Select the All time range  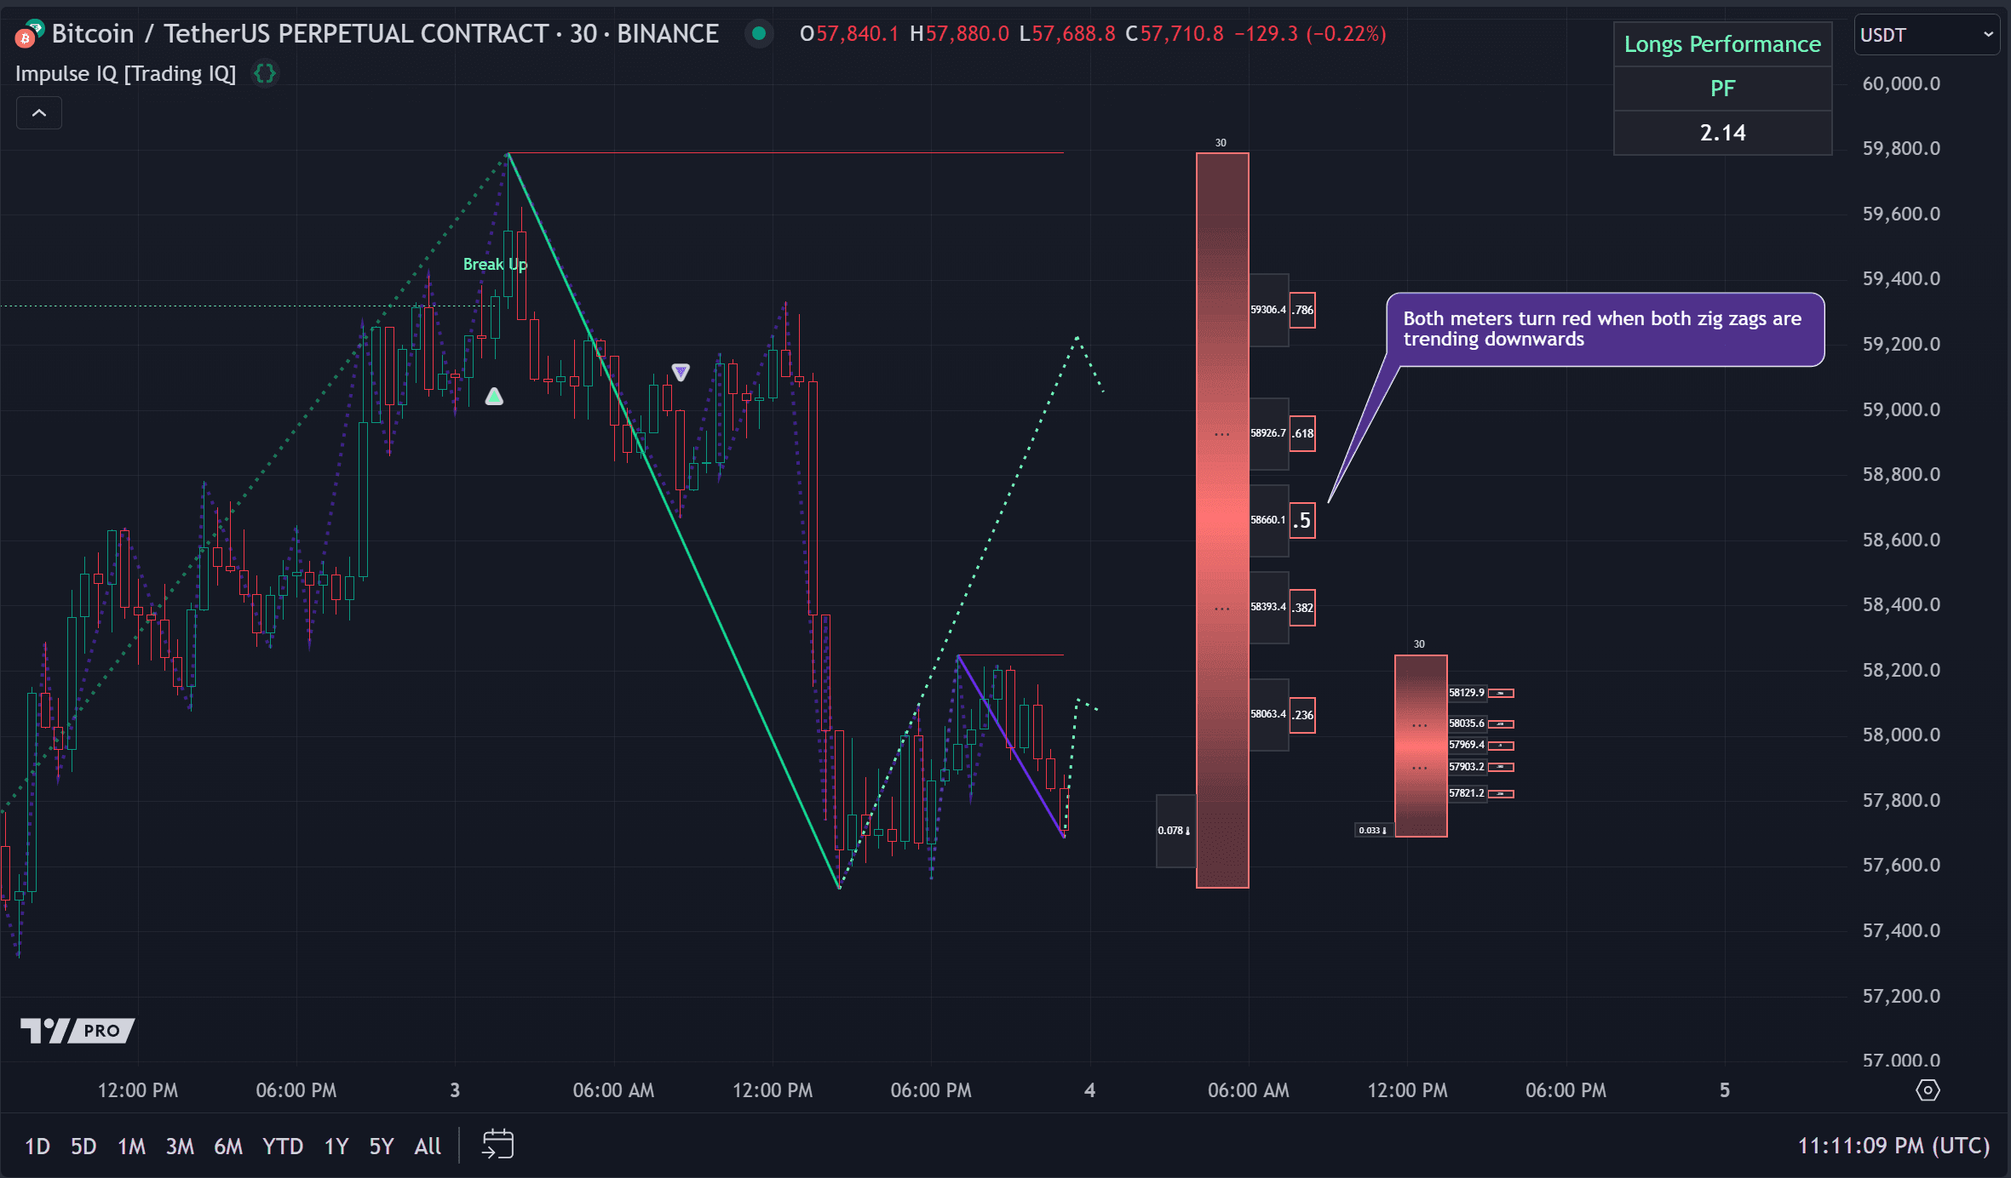[x=428, y=1147]
